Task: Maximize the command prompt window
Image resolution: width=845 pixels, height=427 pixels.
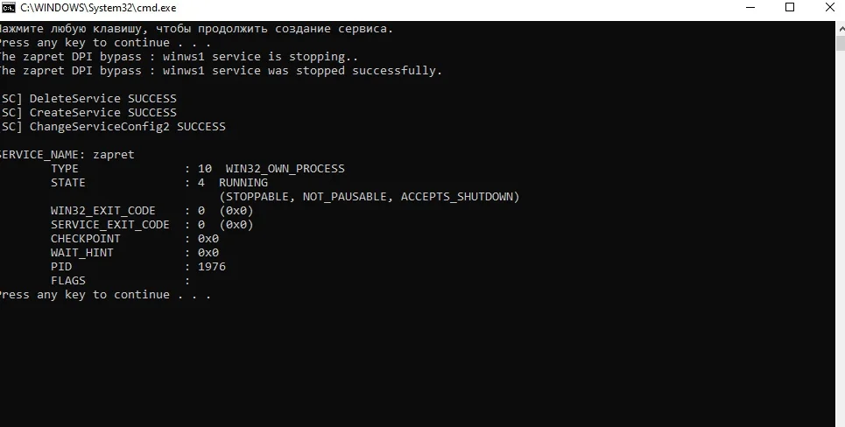Action: pos(790,7)
